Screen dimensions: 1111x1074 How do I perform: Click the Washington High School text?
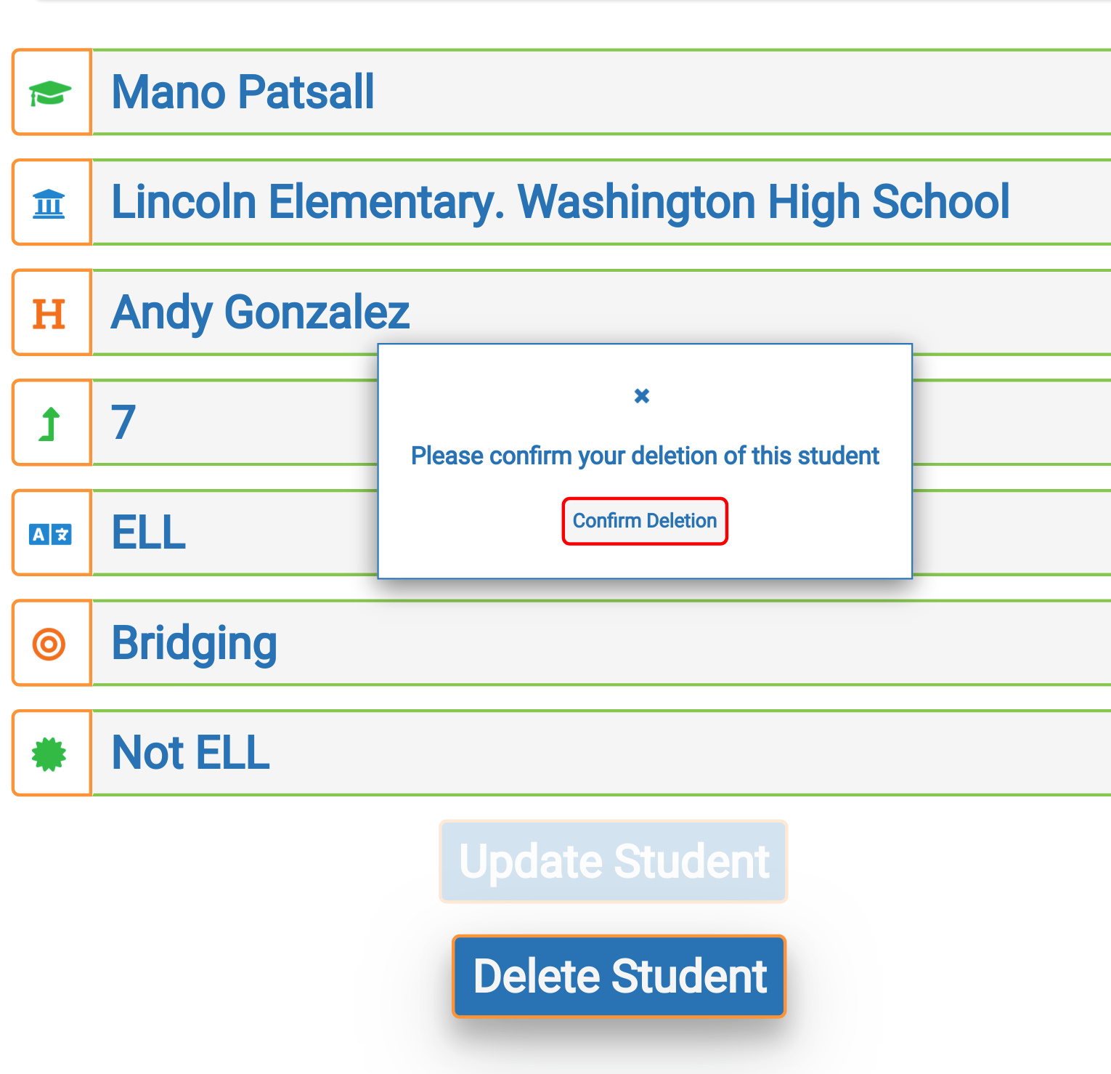[763, 202]
